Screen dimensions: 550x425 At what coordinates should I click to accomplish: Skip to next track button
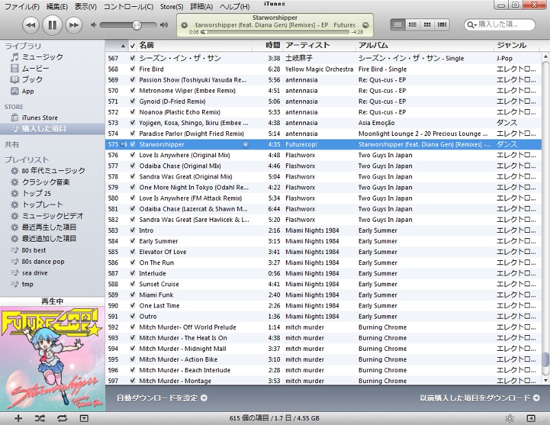[x=74, y=25]
